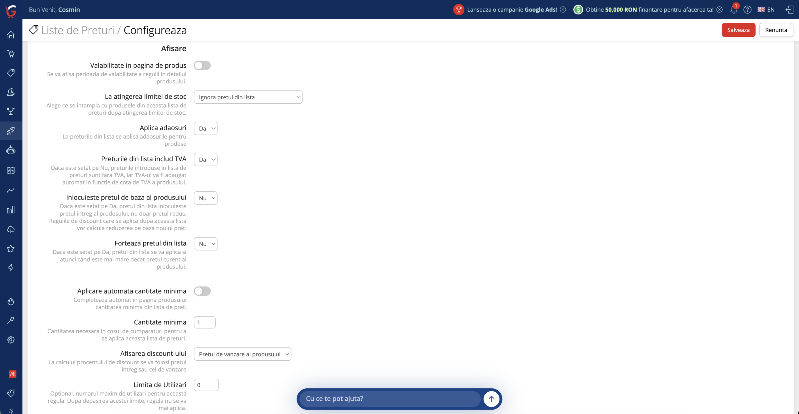Click the notifications bell icon

pyautogui.click(x=733, y=10)
